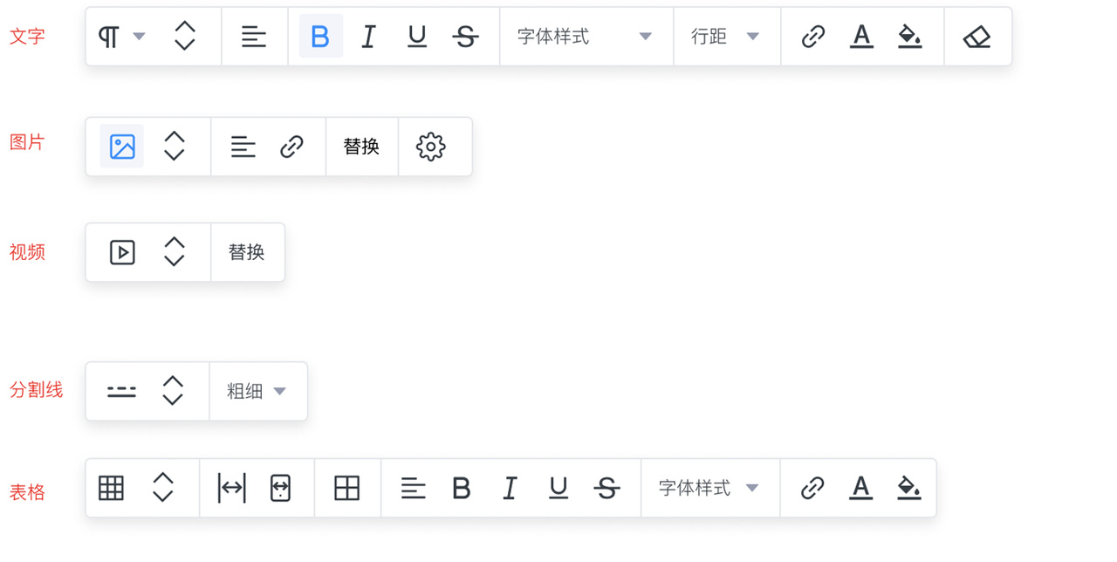
Task: Open image settings gear icon
Action: pyautogui.click(x=431, y=147)
